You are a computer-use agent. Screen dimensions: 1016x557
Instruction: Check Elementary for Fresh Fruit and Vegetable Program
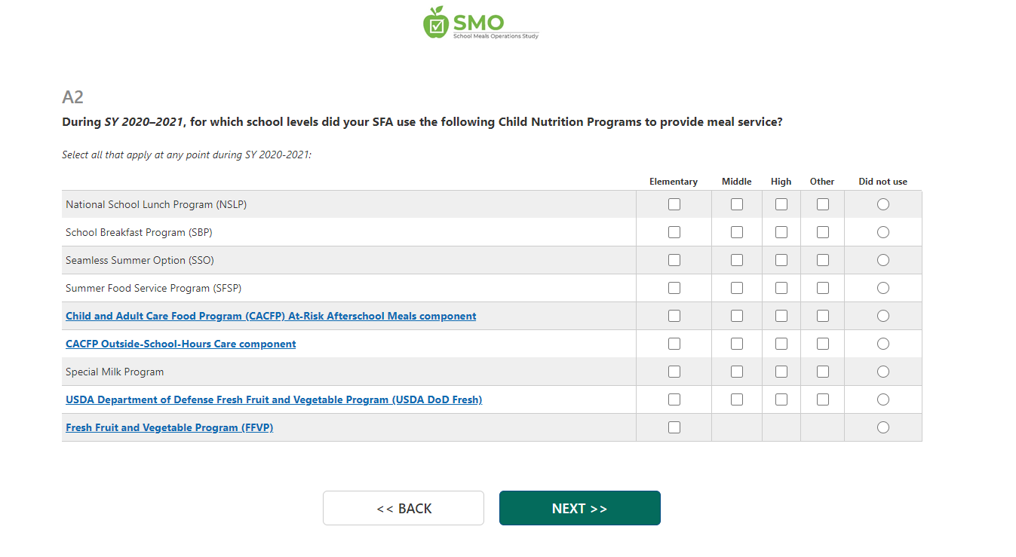point(674,427)
